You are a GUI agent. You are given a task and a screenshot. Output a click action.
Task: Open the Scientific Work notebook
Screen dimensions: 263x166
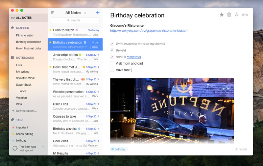25,78
